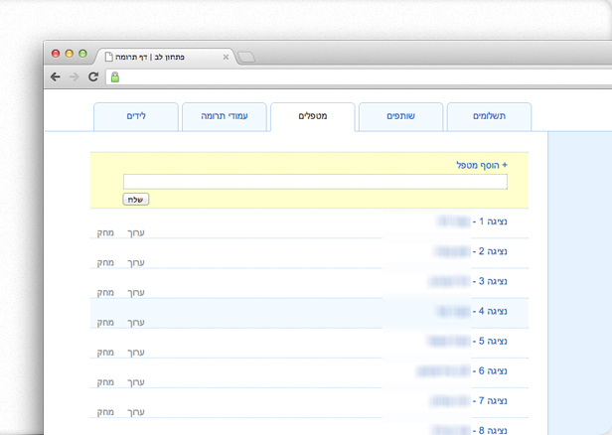The image size is (612, 435).
Task: Edit נציגה 6 via ערוך
Action: [136, 382]
